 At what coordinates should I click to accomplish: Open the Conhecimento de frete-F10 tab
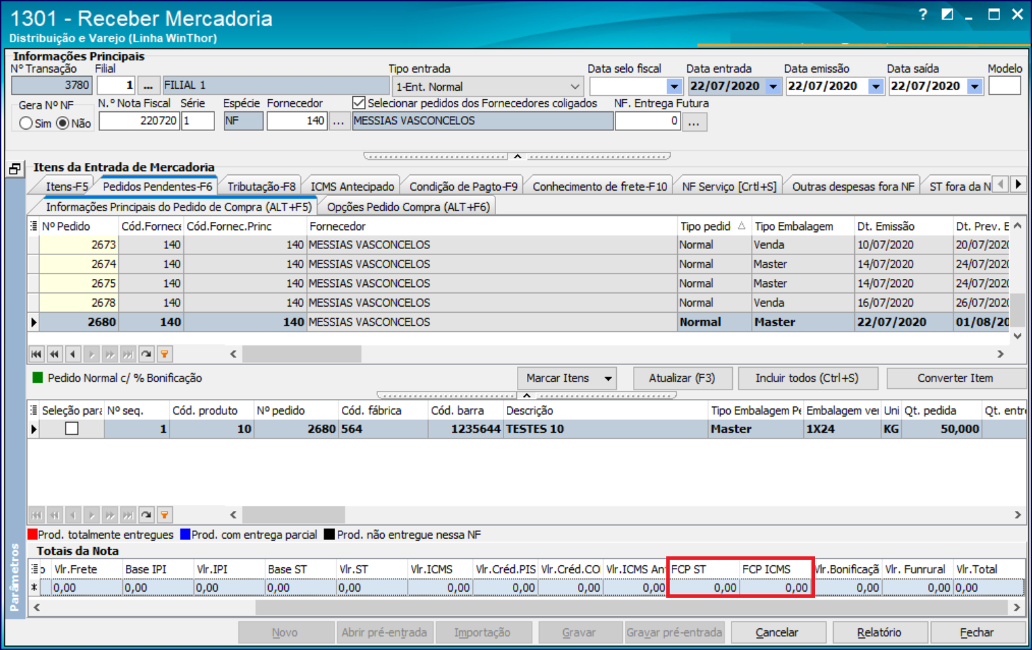[600, 187]
